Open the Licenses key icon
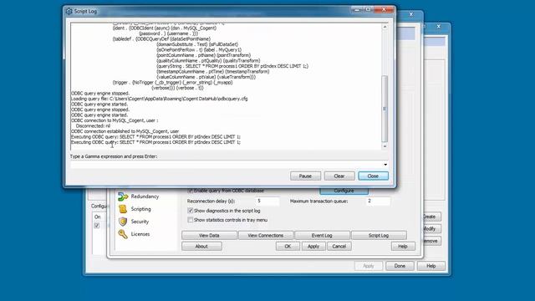Image resolution: width=535 pixels, height=301 pixels. 123,234
